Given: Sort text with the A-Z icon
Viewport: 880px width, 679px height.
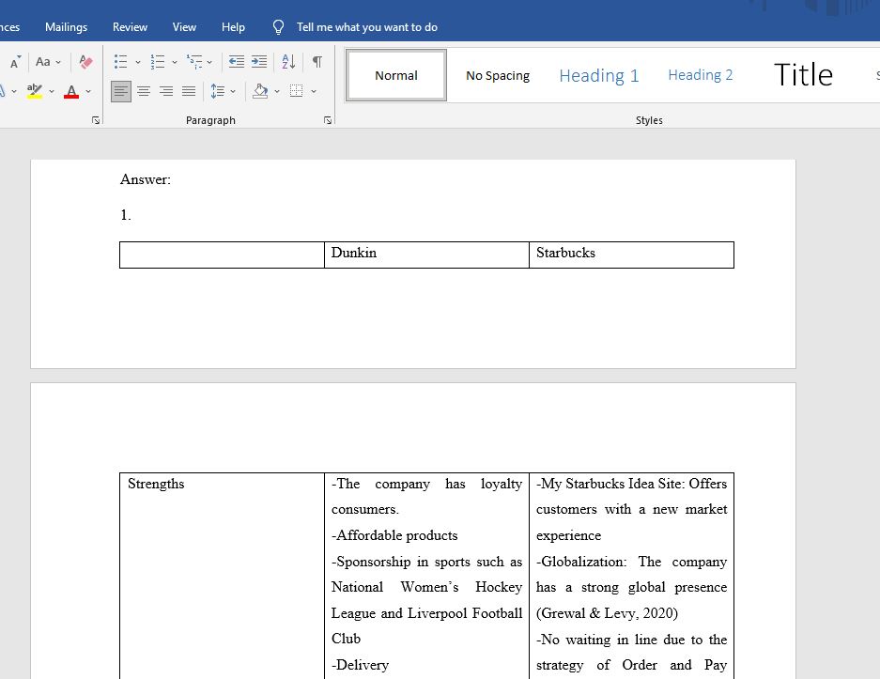Looking at the screenshot, I should (x=288, y=62).
